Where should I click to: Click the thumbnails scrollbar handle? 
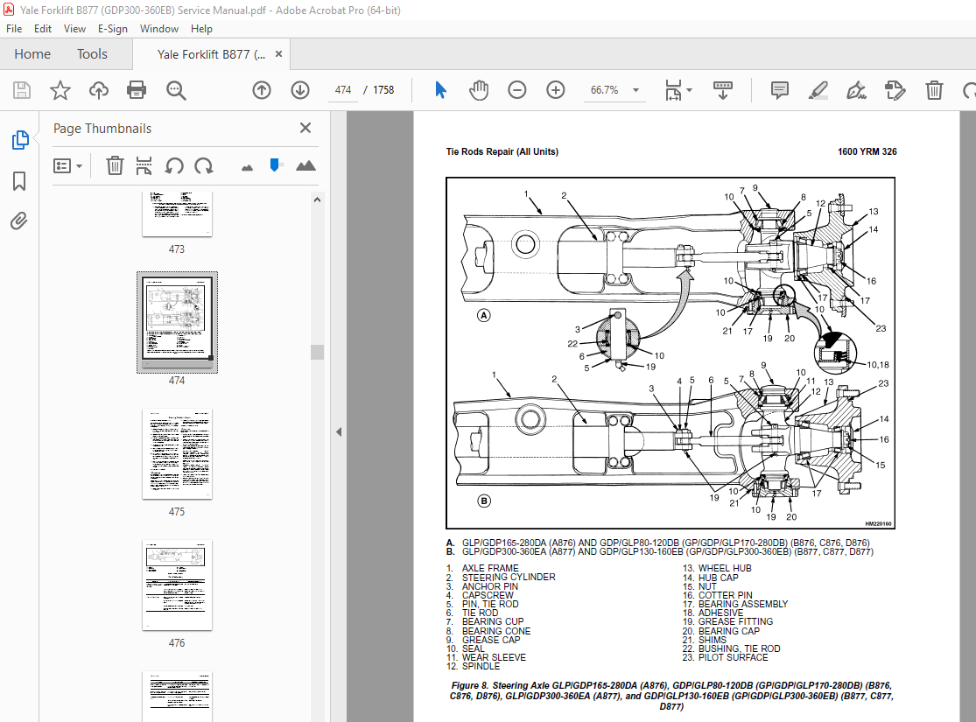pos(318,353)
